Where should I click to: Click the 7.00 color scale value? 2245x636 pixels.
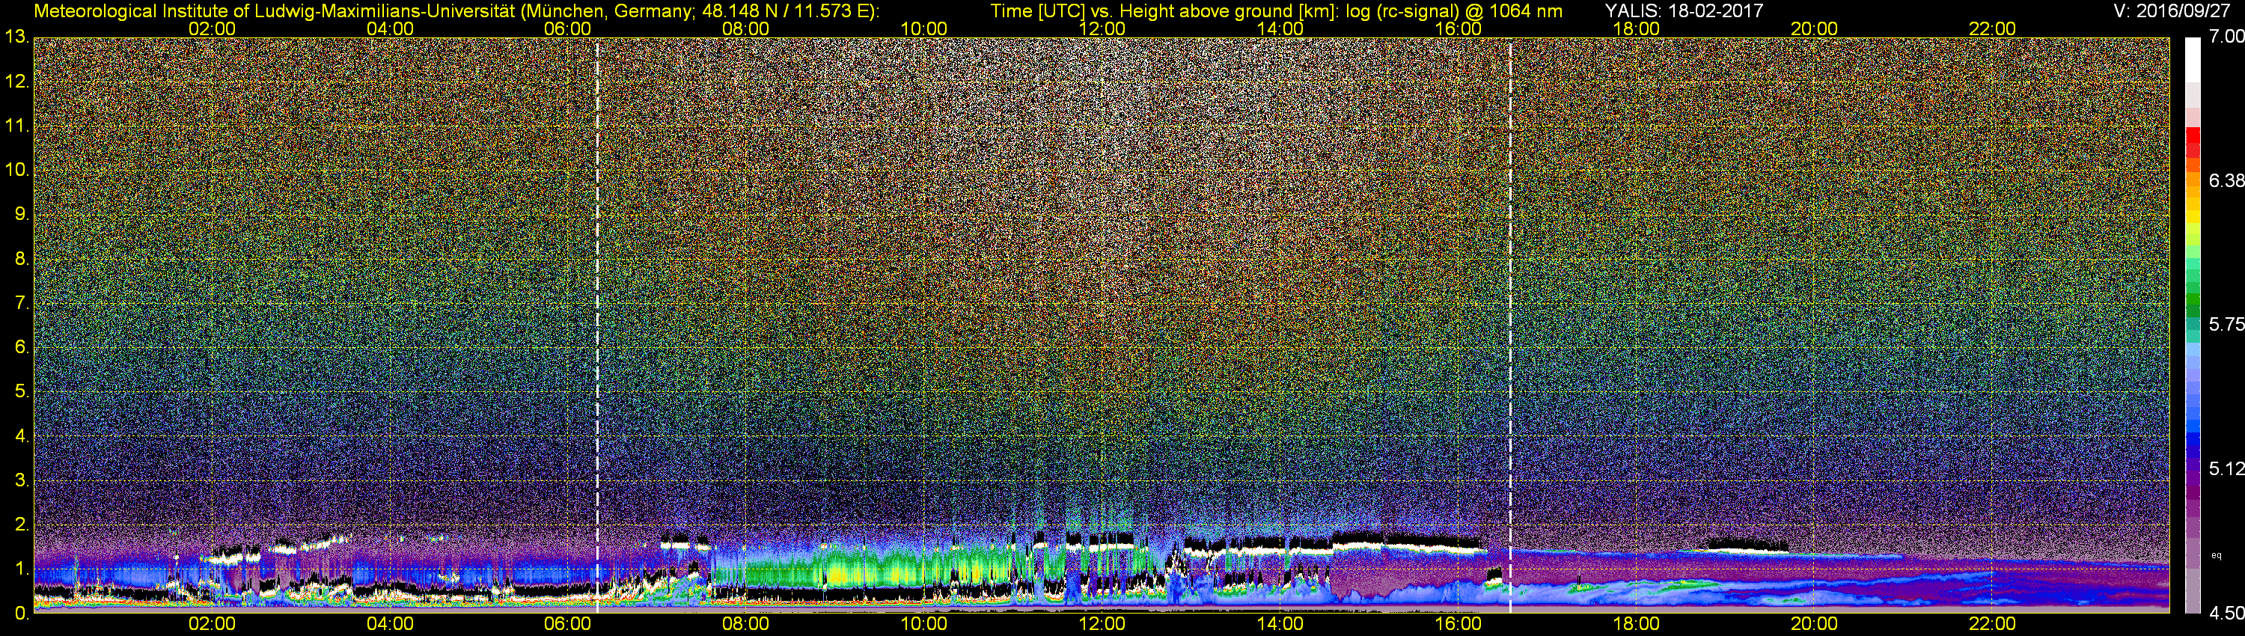(2226, 37)
